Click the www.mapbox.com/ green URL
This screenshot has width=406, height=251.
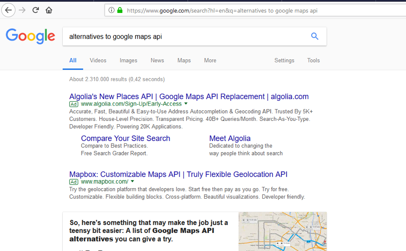(x=105, y=182)
